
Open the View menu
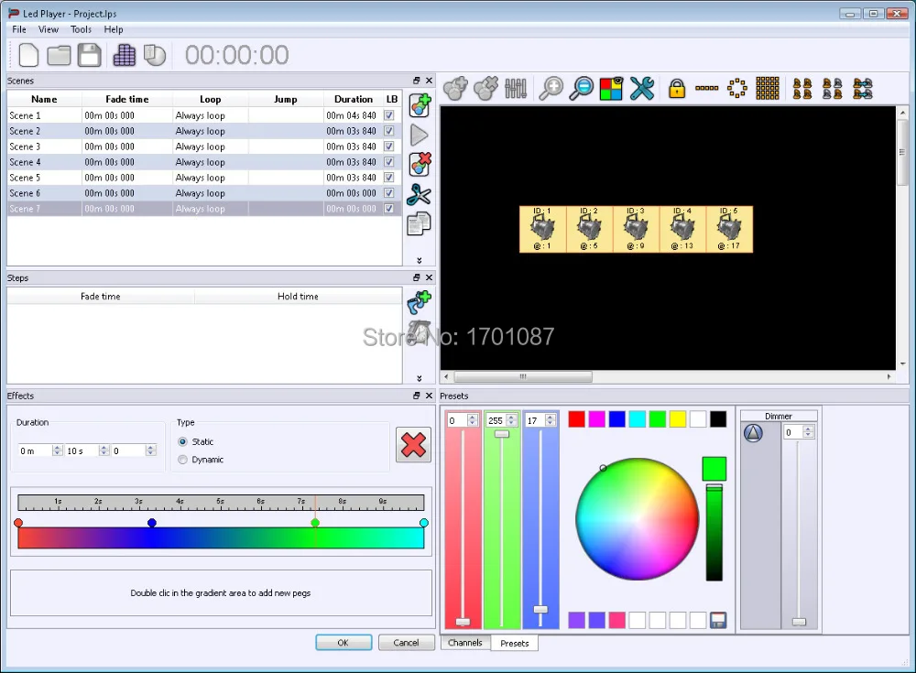(x=49, y=29)
